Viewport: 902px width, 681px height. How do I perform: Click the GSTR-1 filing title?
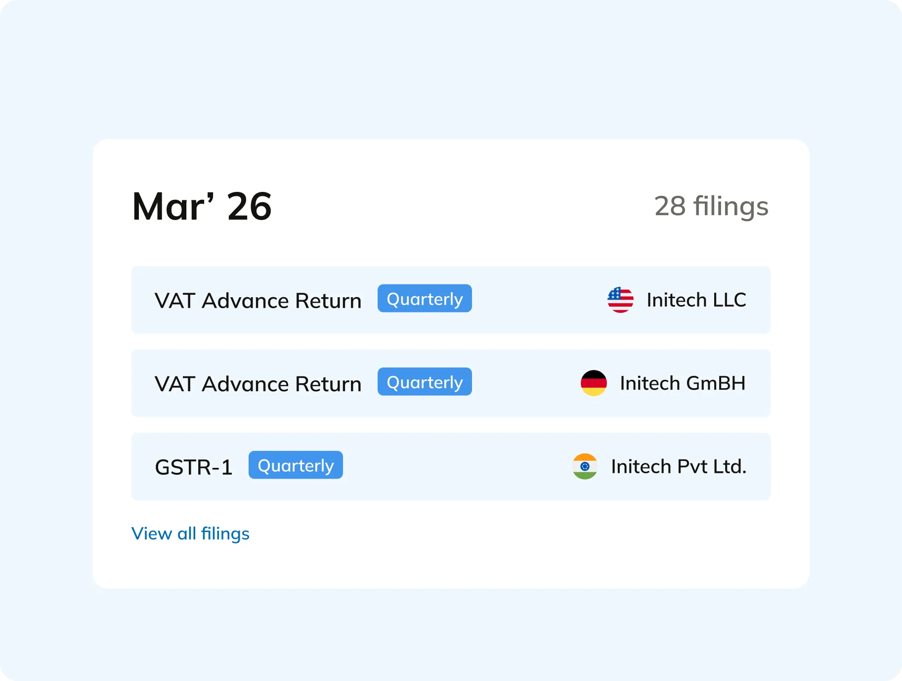(x=194, y=466)
